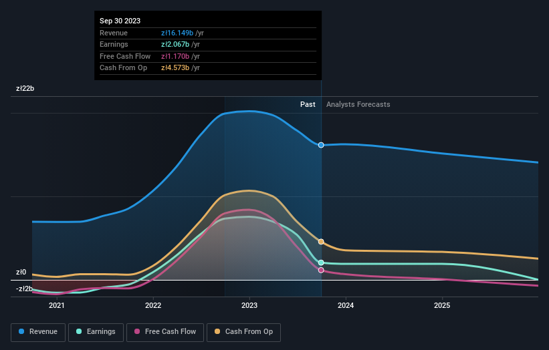The image size is (549, 350).
Task: Click the zł4.573b cash from op value
Action: [x=175, y=68]
